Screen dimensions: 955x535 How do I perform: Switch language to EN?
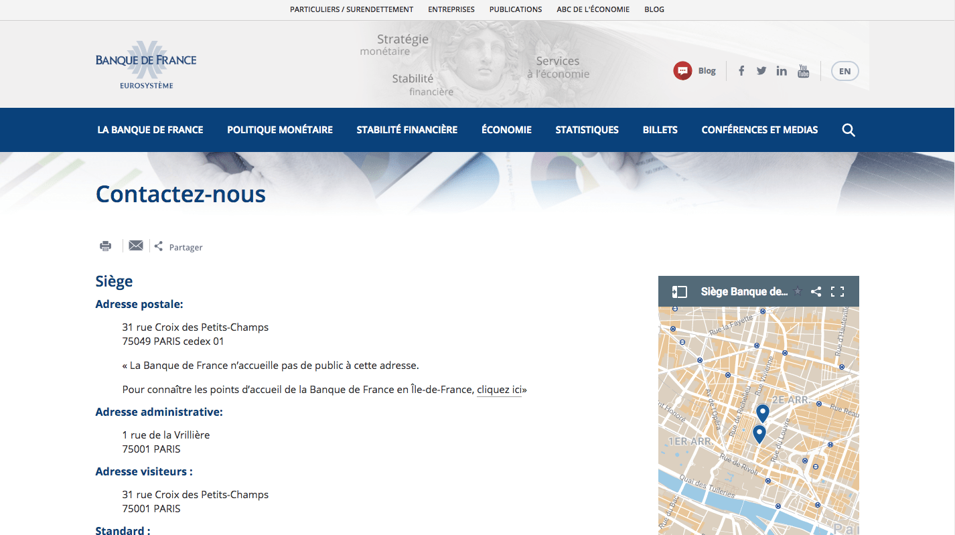tap(845, 71)
